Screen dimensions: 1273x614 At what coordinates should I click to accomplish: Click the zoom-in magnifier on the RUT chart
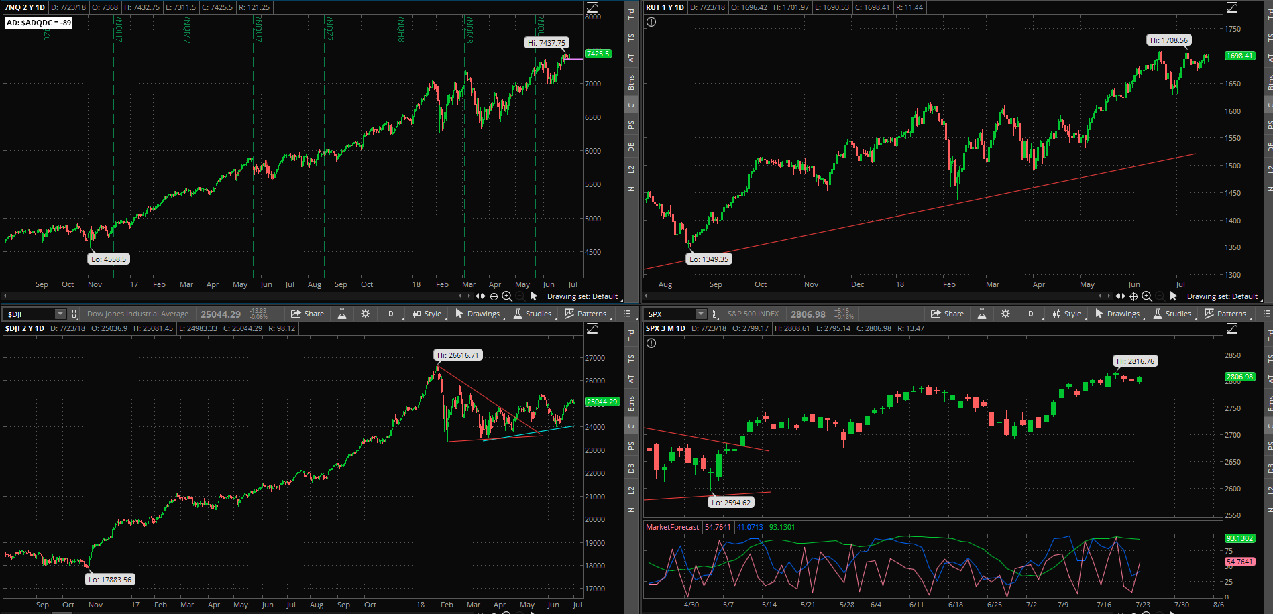coord(1147,296)
